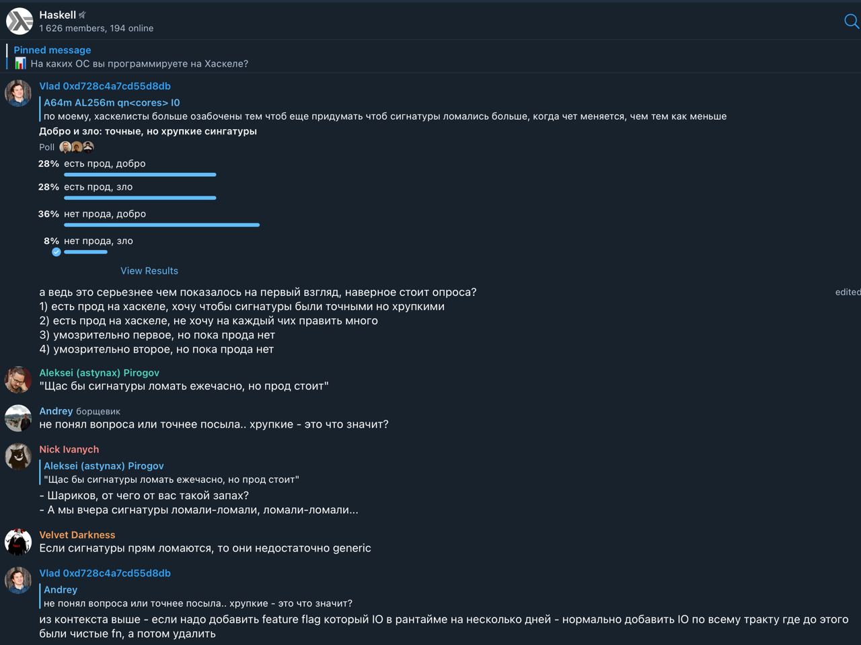This screenshot has width=861, height=645.
Task: Select poll option "есть прод, зло"
Action: pos(98,187)
